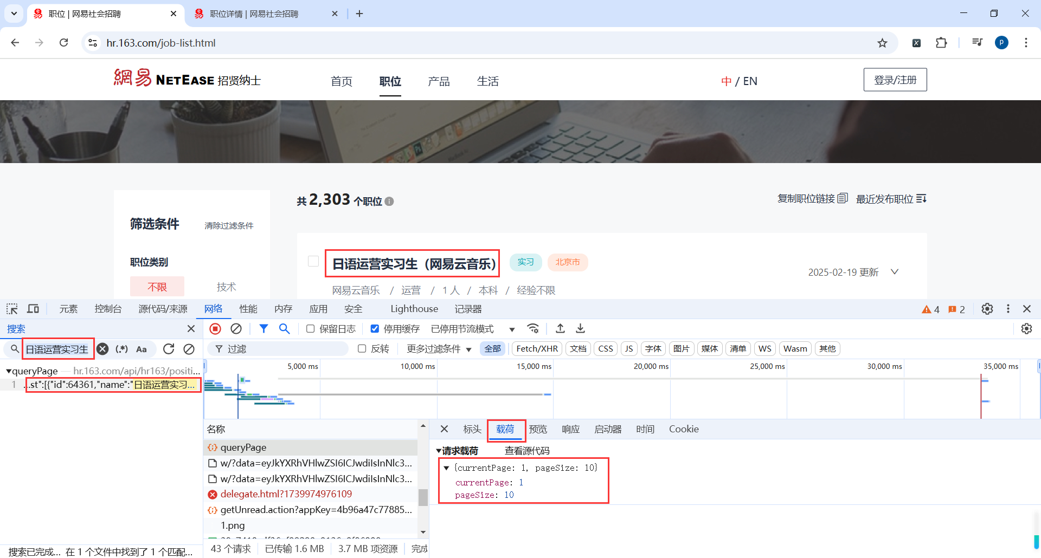
Task: Open the DevTools settings gear
Action: [x=987, y=309]
